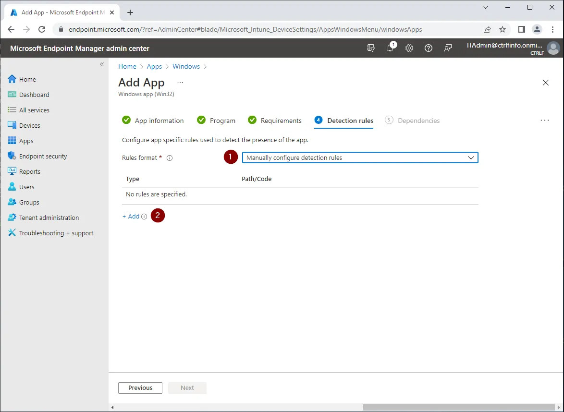Open the ITAdmin account avatar

click(553, 48)
